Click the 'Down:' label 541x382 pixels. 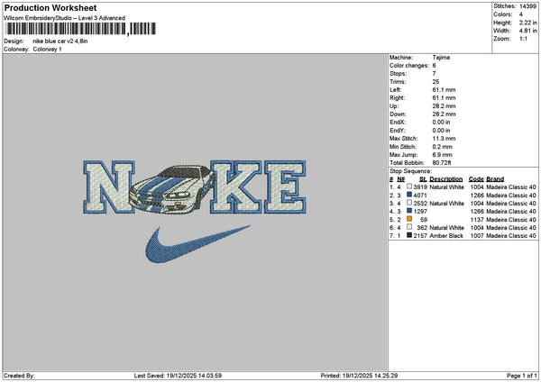pyautogui.click(x=398, y=114)
